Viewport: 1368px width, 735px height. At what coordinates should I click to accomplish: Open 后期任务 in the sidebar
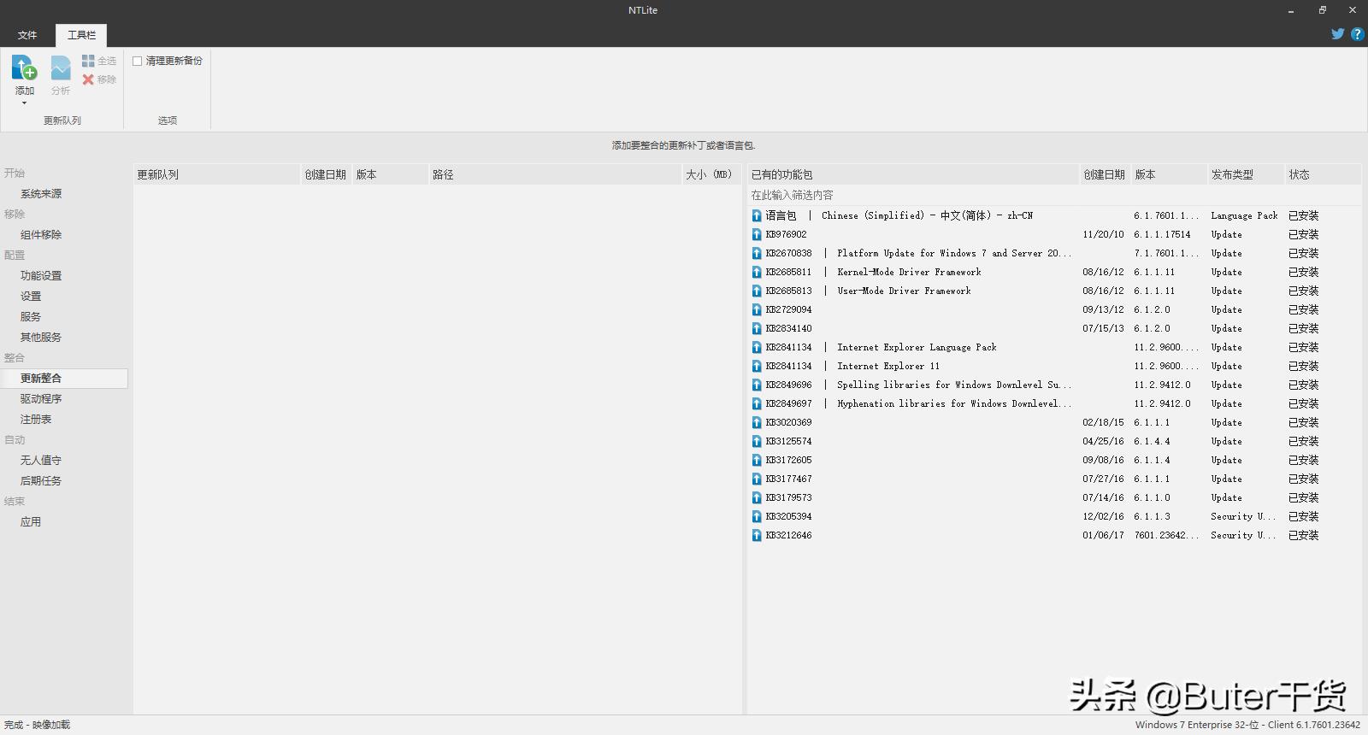click(41, 481)
